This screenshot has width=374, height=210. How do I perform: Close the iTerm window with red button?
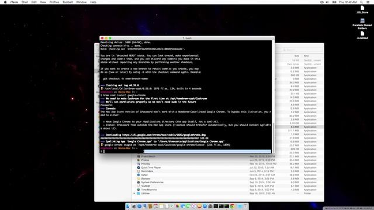(102, 38)
